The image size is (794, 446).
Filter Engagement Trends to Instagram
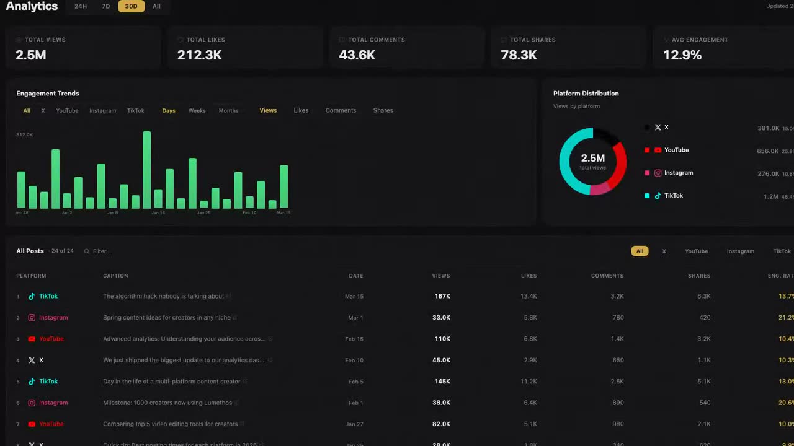103,111
